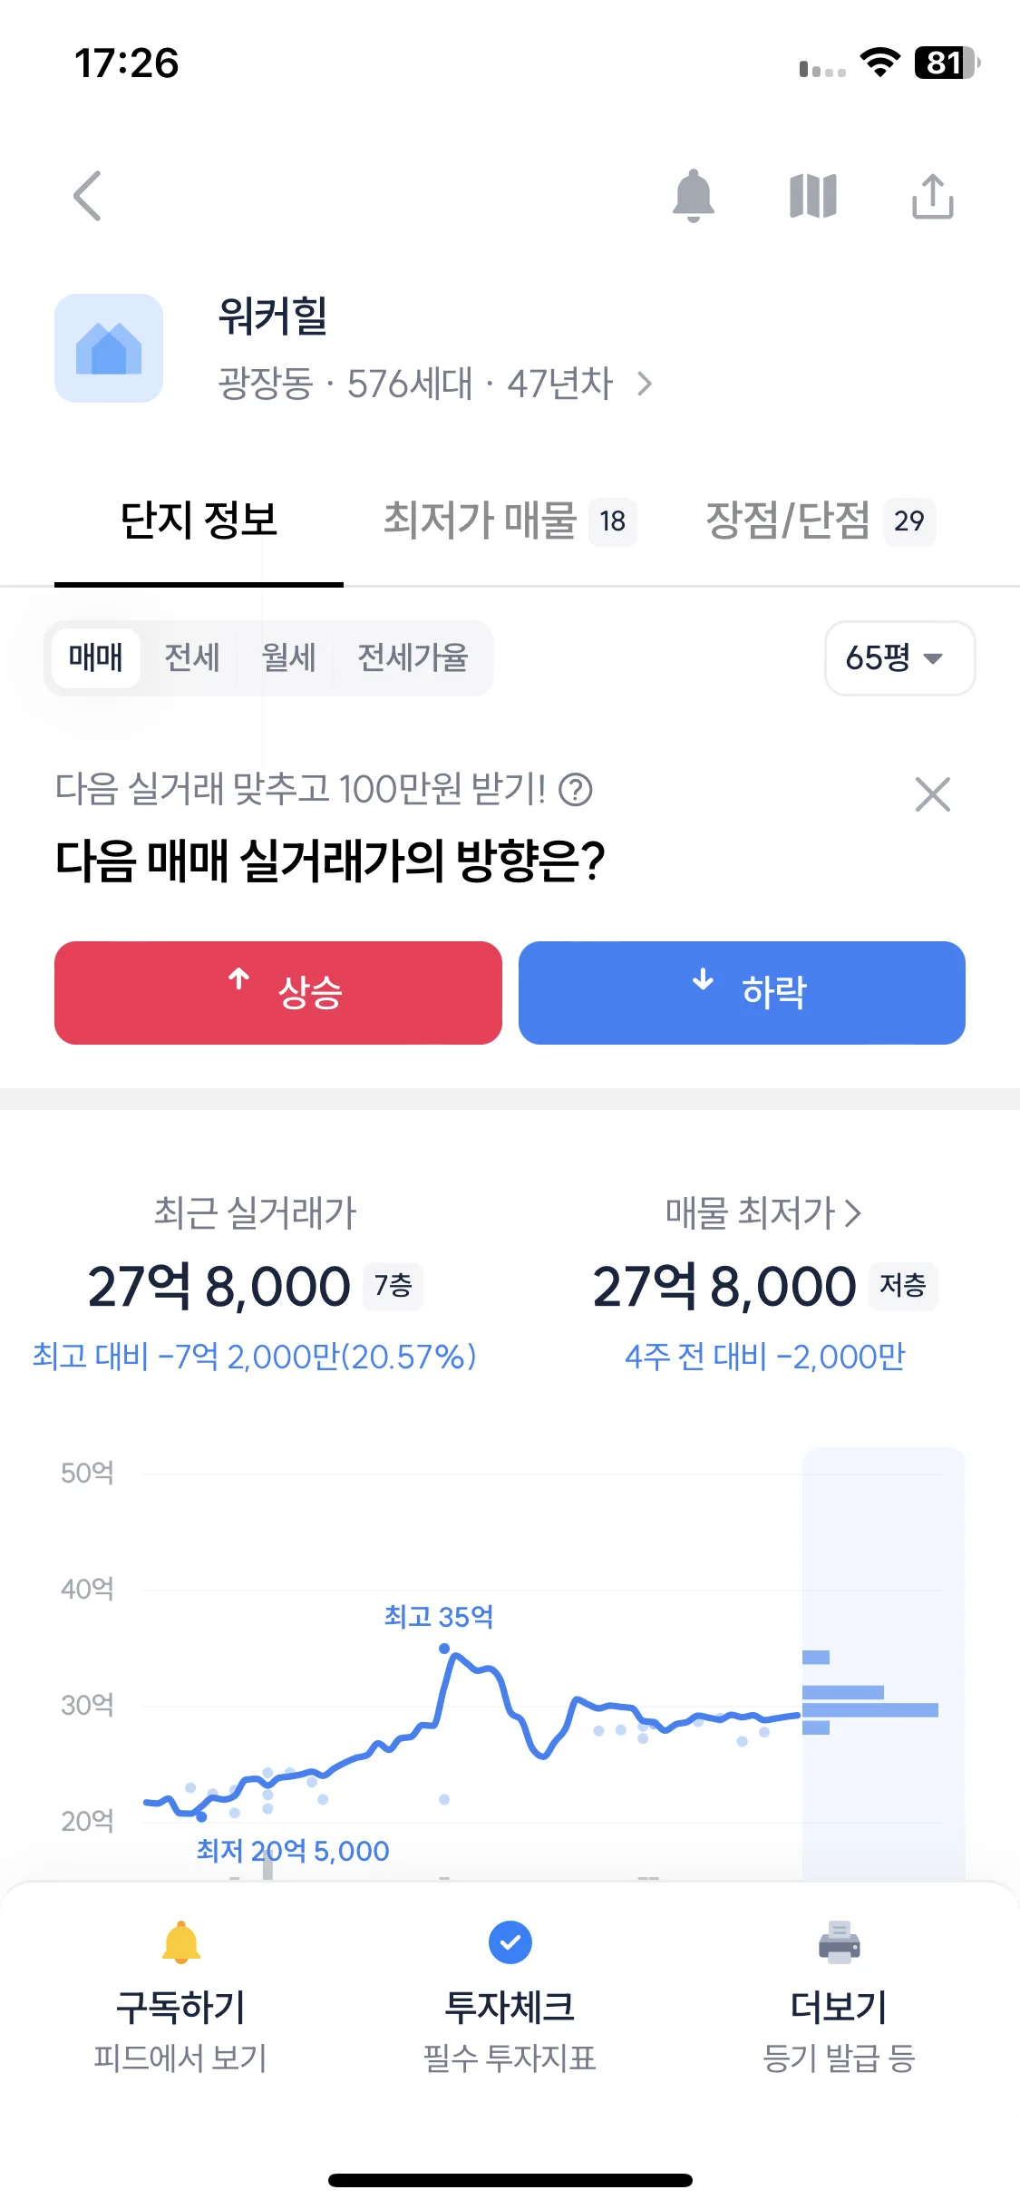Select the 매매 segment option
1020x2209 pixels.
coord(95,657)
